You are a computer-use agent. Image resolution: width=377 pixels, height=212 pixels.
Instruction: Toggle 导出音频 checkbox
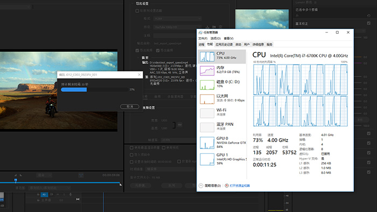[x=158, y=51]
